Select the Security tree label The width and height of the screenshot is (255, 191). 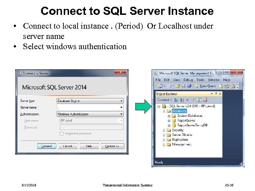(178, 130)
